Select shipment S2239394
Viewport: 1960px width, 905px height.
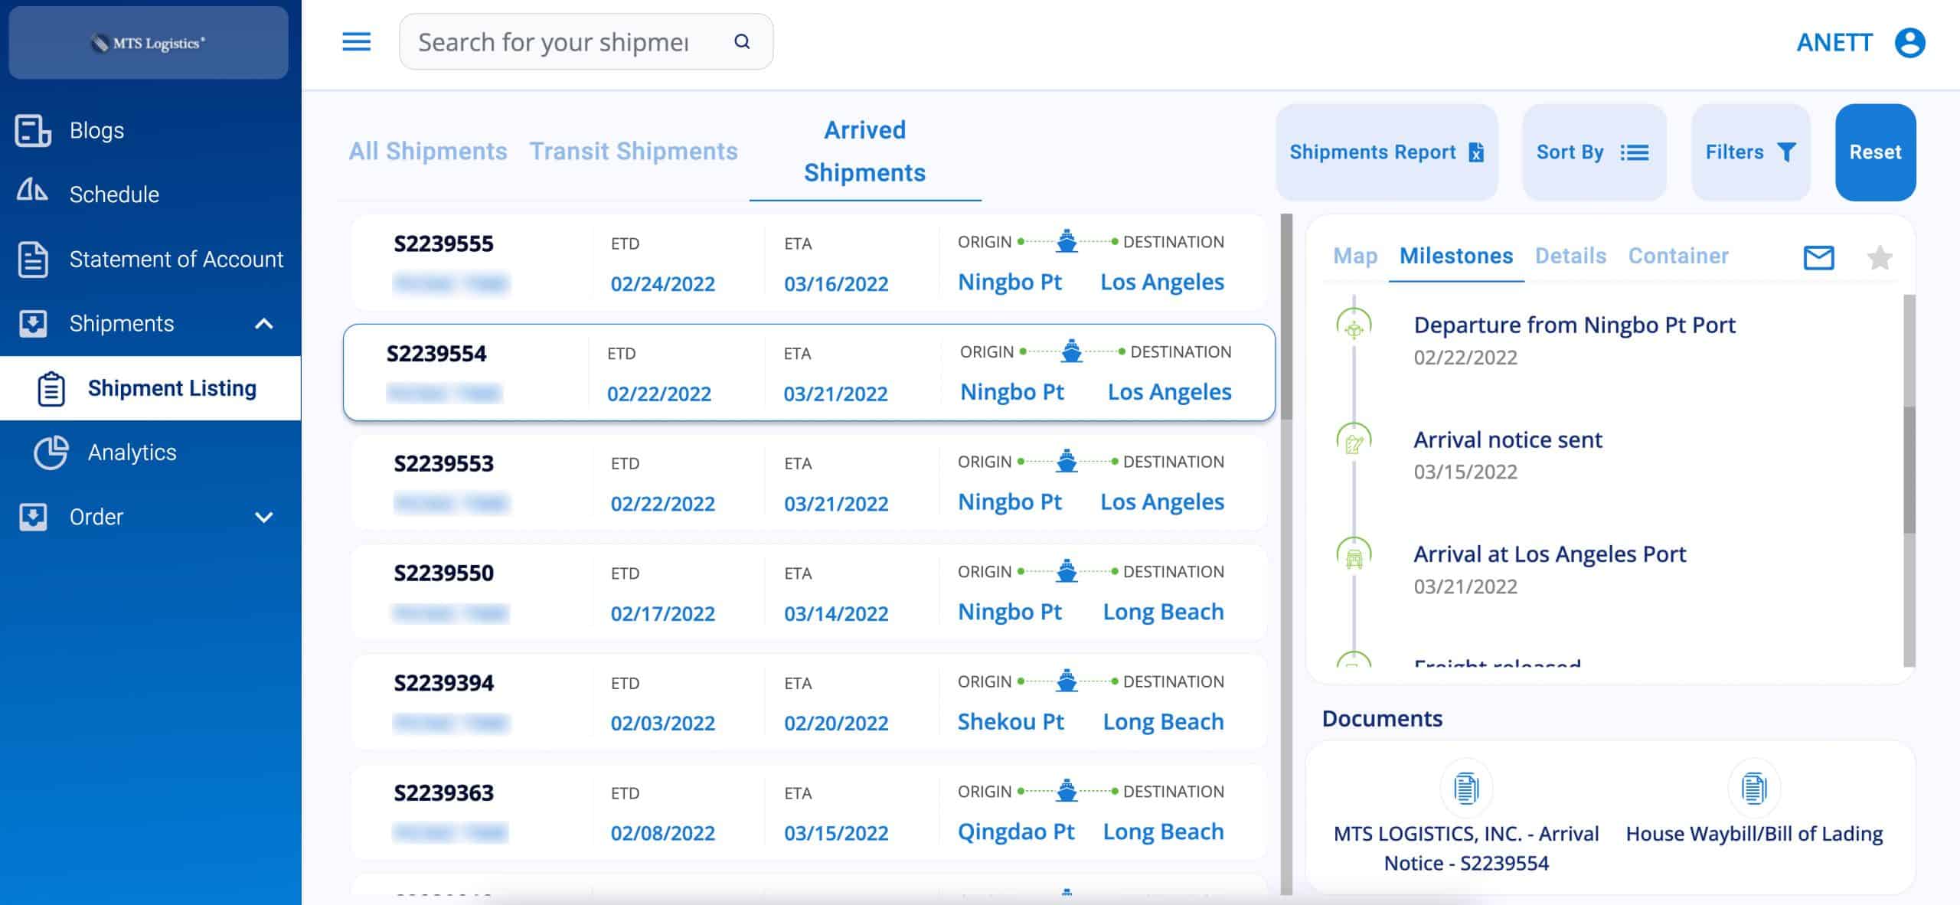point(808,702)
